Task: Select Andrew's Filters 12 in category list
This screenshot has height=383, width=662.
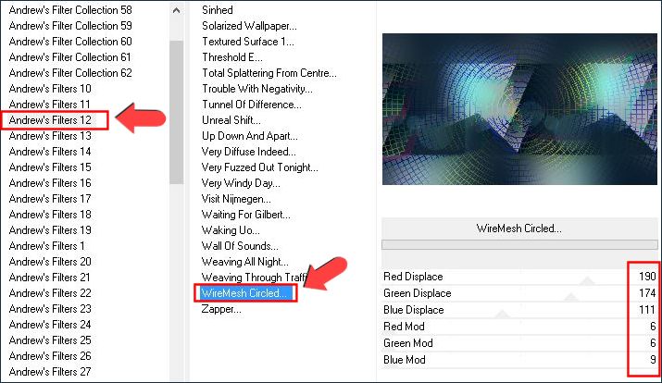Action: [x=50, y=120]
